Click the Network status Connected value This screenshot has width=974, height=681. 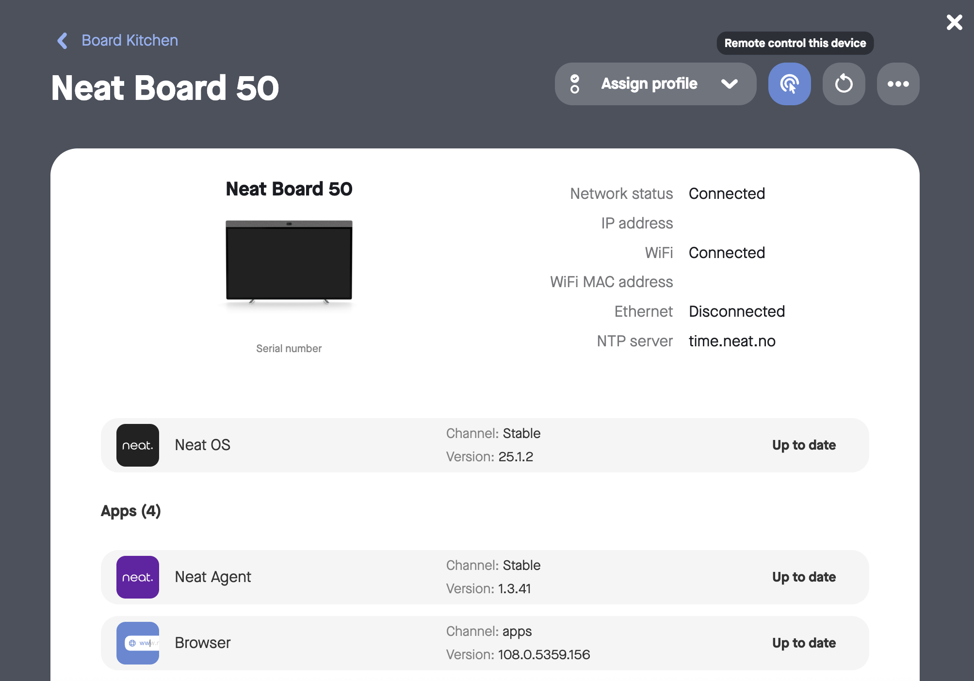pos(727,194)
